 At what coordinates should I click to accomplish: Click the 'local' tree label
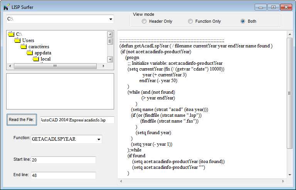point(45,59)
